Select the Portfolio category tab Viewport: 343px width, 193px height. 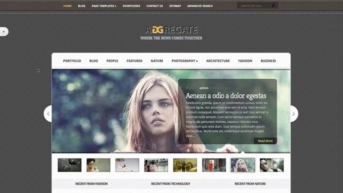pos(72,61)
